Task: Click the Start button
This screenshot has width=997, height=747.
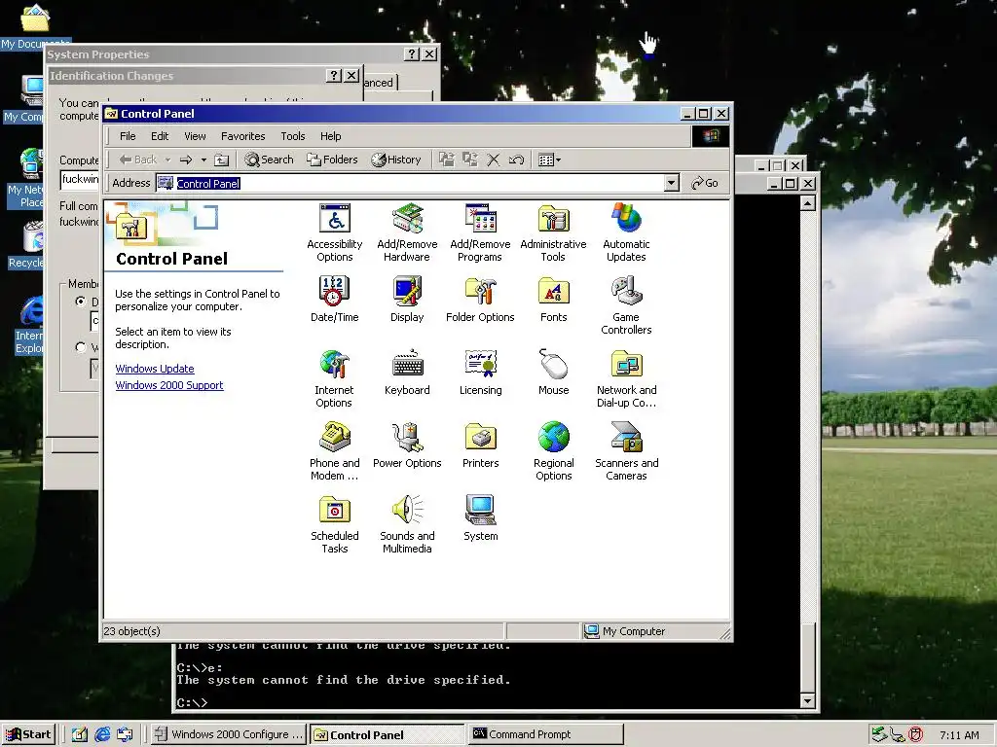Action: coord(28,734)
